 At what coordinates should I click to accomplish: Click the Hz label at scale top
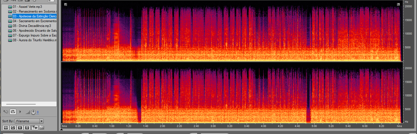coord(406,2)
